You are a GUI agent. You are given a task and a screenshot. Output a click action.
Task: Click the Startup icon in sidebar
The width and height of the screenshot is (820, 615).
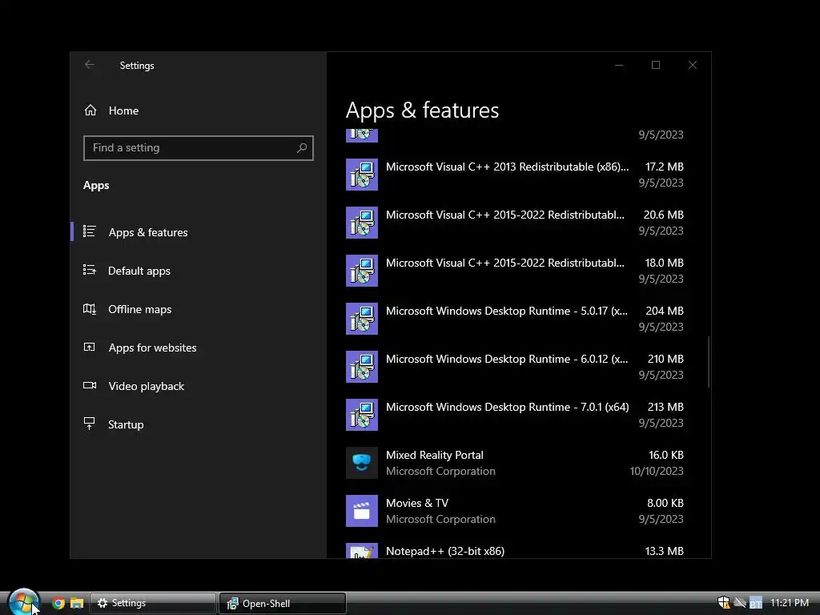90,424
